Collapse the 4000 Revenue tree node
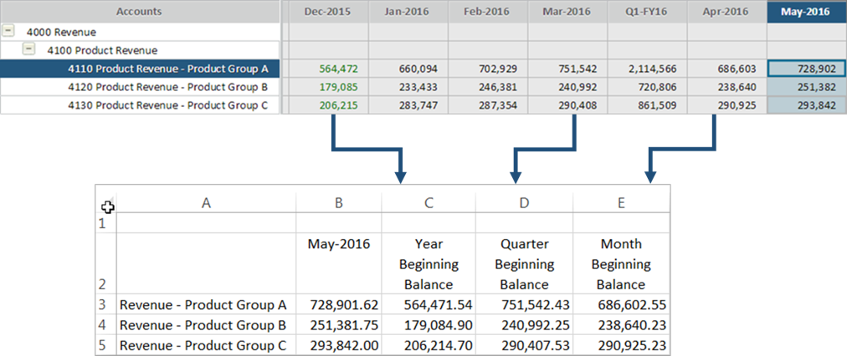This screenshot has width=847, height=356. click(x=9, y=31)
